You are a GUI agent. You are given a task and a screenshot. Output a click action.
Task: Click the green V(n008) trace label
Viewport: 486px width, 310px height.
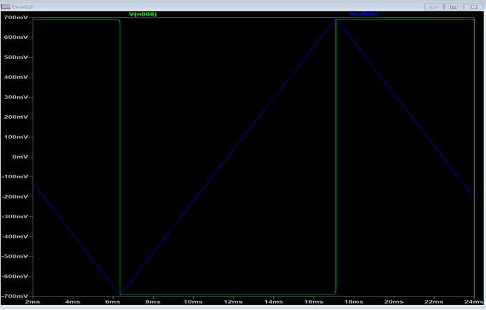pos(143,14)
